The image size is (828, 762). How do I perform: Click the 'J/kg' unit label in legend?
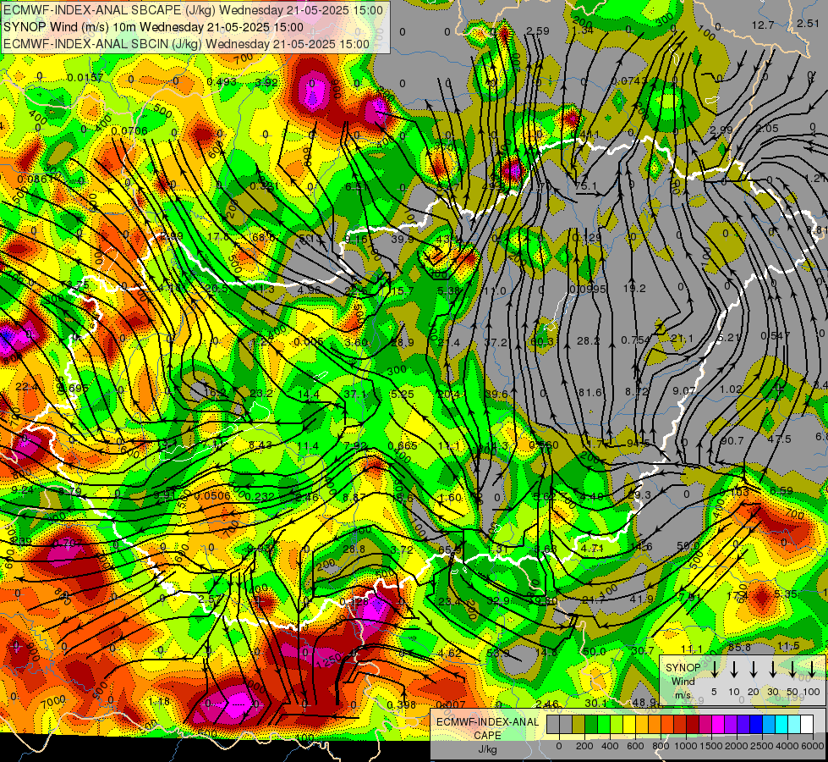click(x=487, y=749)
